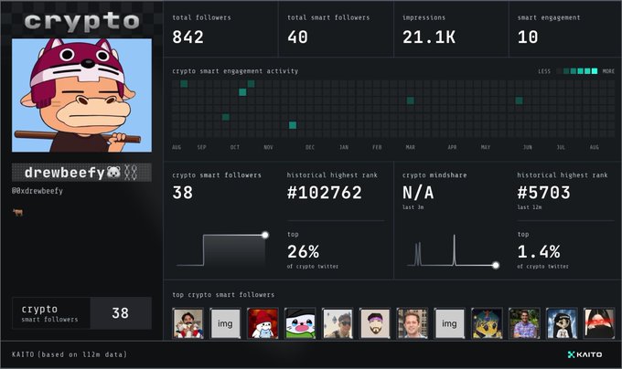Click the last 3m label under N/A
The height and width of the screenshot is (369, 622).
(x=413, y=207)
